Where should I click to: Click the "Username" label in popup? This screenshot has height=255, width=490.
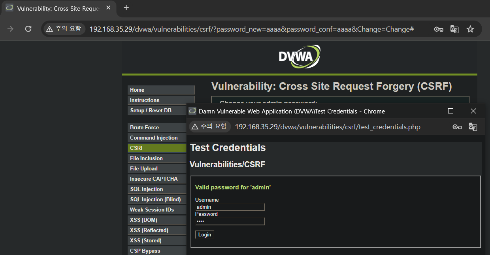point(207,200)
